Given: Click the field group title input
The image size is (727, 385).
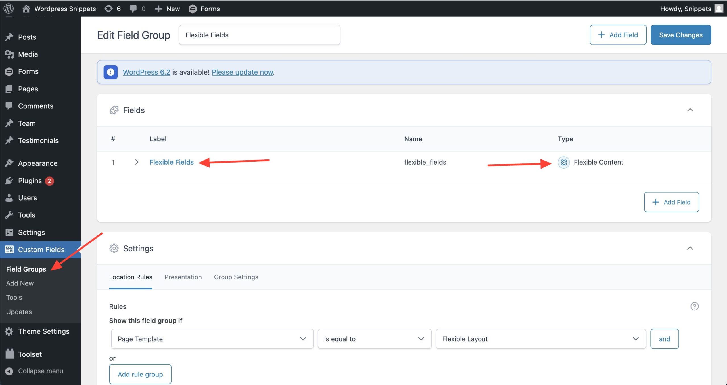Looking at the screenshot, I should 259,35.
